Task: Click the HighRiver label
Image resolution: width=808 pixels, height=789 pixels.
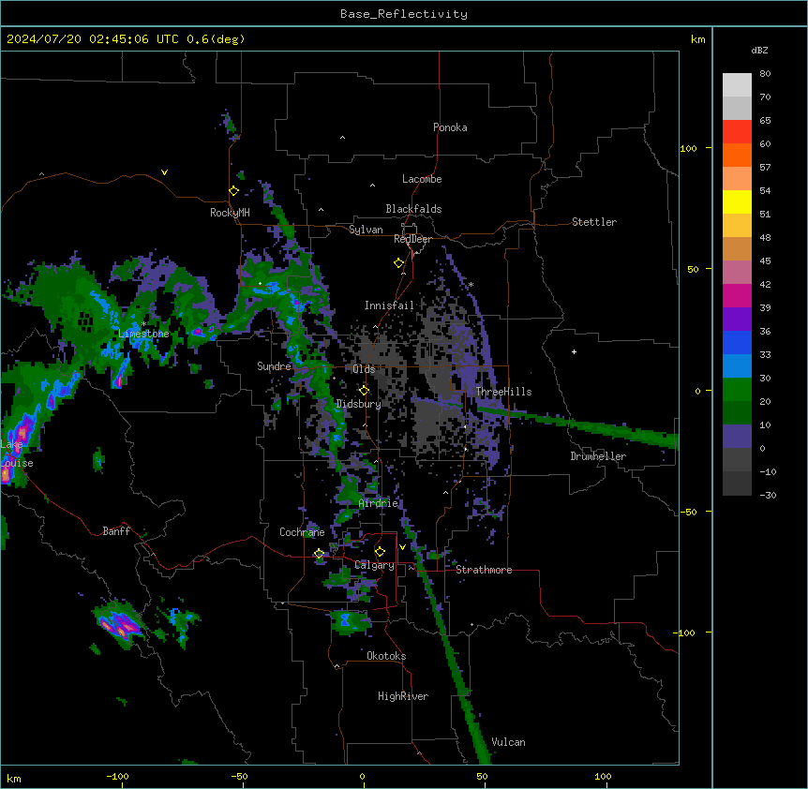Action: pyautogui.click(x=403, y=696)
